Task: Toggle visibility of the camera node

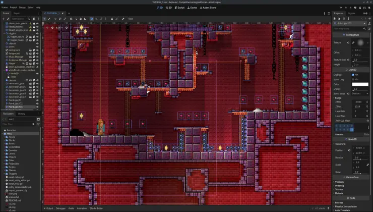Action: click(37, 80)
